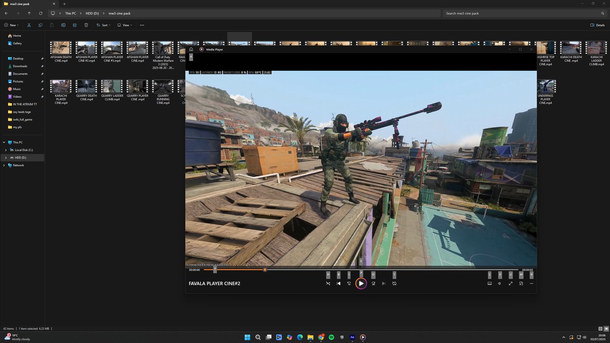
Task: Click the Media Player seek slider handle
Action: pyautogui.click(x=265, y=270)
